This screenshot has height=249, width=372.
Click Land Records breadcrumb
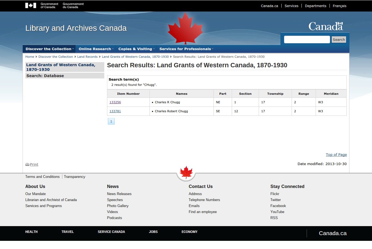[x=87, y=57]
